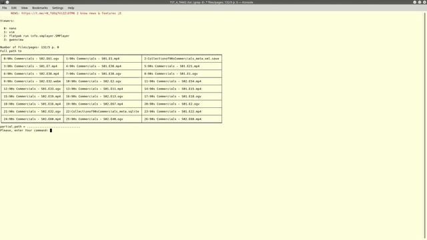The width and height of the screenshot is (427, 240).
Task: Click the '3: gwenview' viewer line
Action: 13,40
